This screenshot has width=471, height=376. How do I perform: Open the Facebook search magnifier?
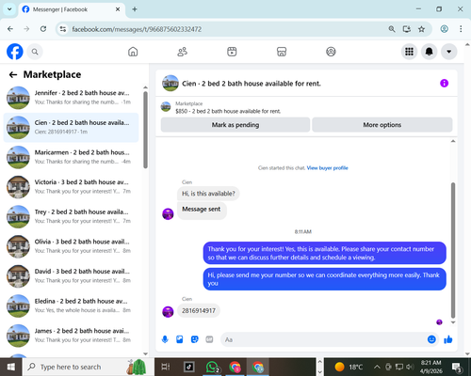tap(35, 52)
